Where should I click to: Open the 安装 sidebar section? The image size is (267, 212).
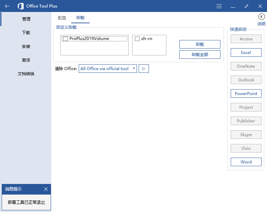(26, 46)
